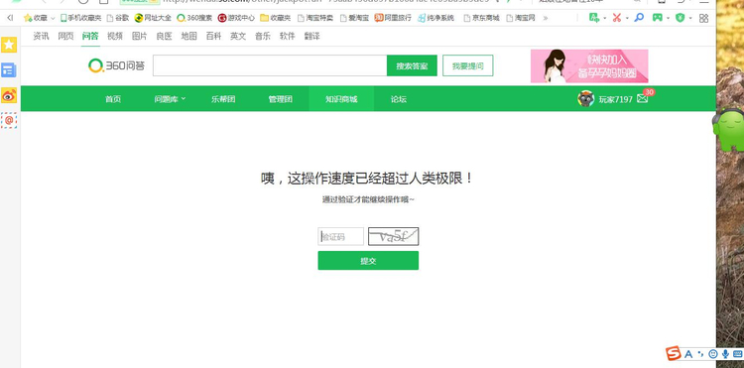Go to 首页 in green navigation bar
Image resolution: width=744 pixels, height=368 pixels.
pyautogui.click(x=113, y=99)
